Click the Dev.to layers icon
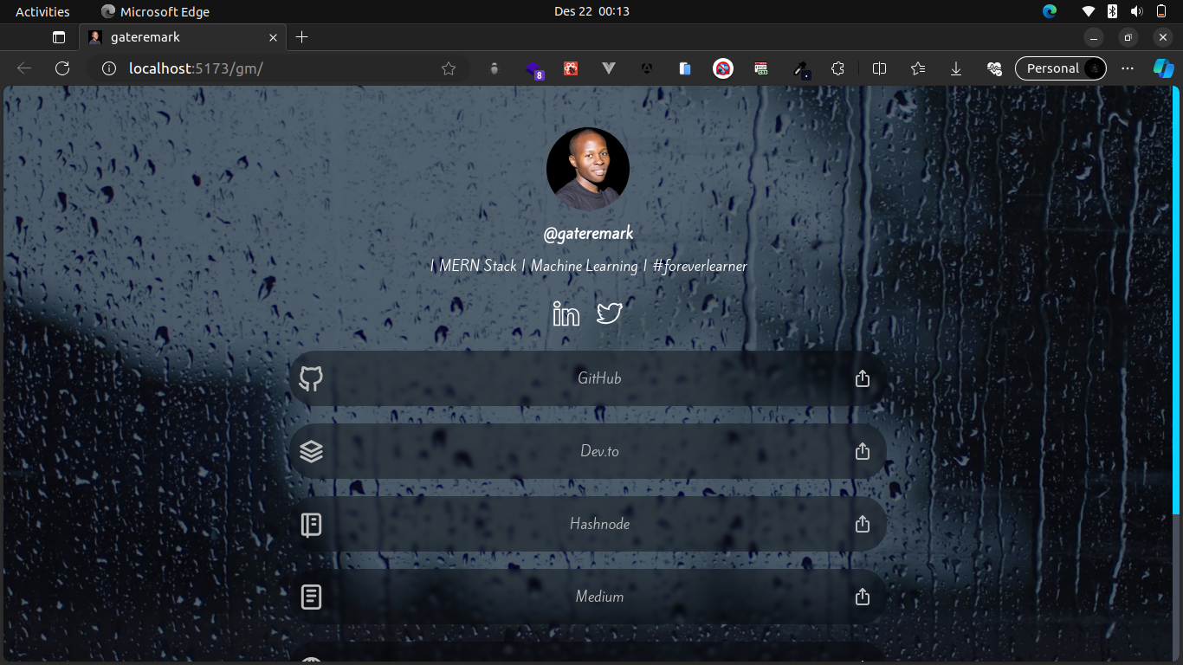The image size is (1183, 665). tap(311, 451)
